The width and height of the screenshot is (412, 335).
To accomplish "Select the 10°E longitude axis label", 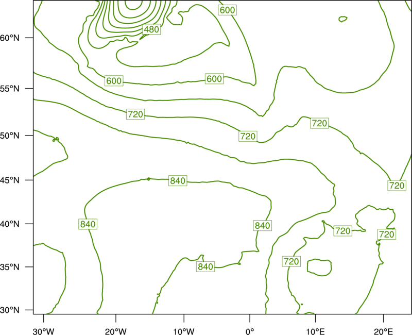I will (x=315, y=331).
